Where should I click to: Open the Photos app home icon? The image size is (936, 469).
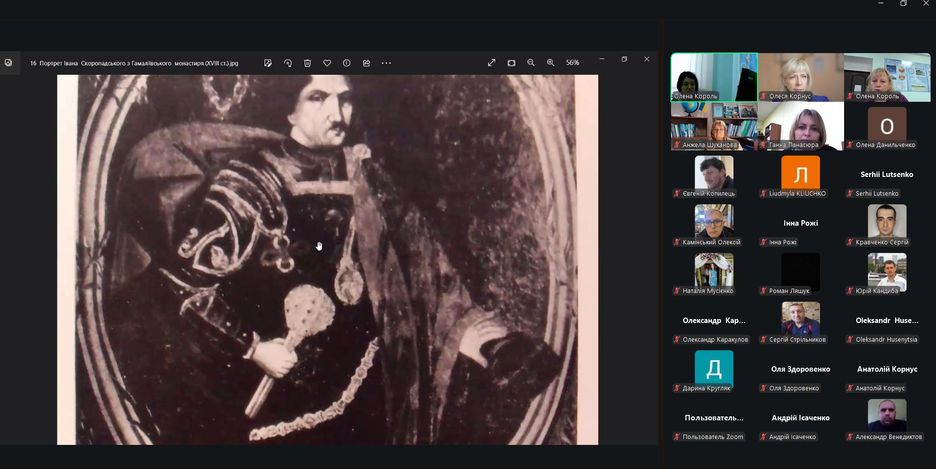(x=8, y=63)
